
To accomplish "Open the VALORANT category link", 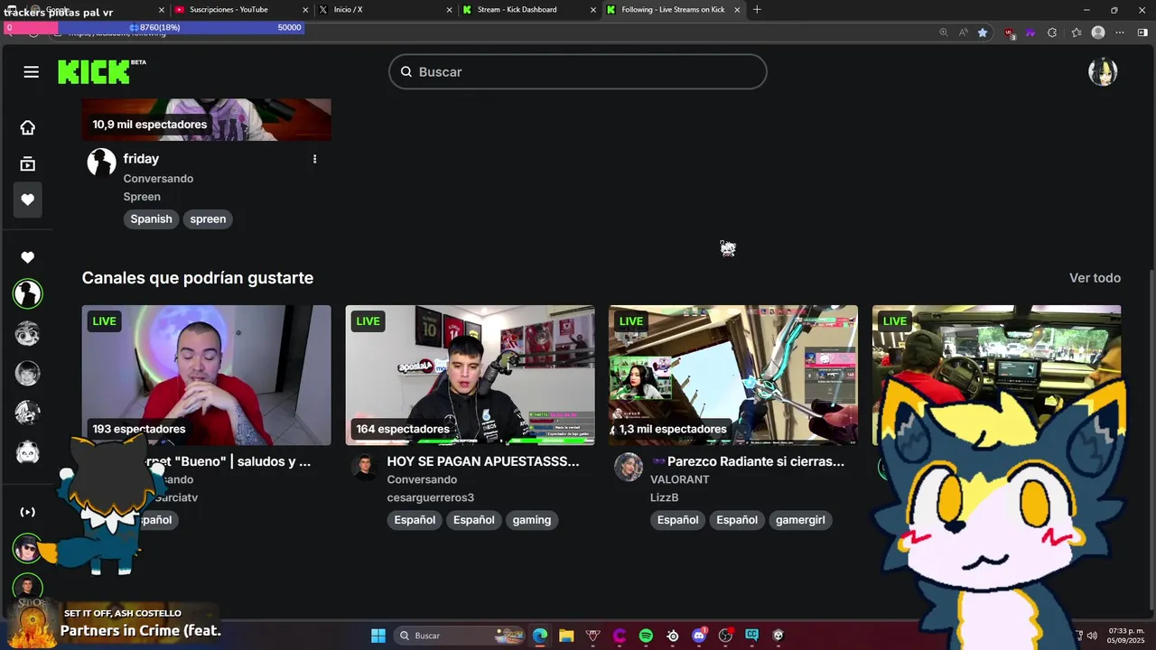I will point(680,479).
